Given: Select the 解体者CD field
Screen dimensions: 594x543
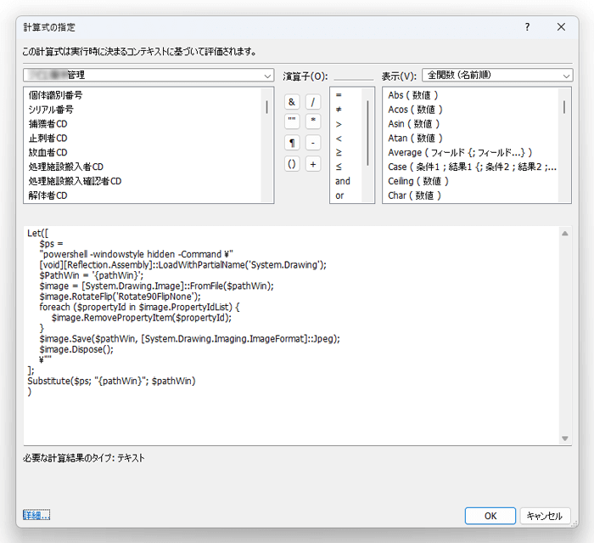Looking at the screenshot, I should coord(48,195).
